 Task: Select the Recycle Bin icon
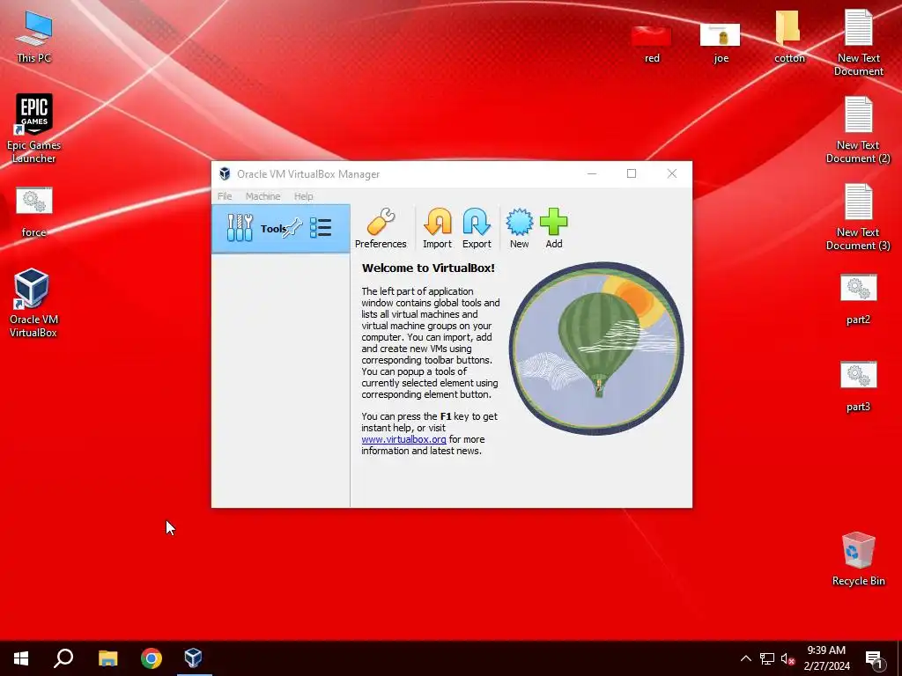coord(858,559)
